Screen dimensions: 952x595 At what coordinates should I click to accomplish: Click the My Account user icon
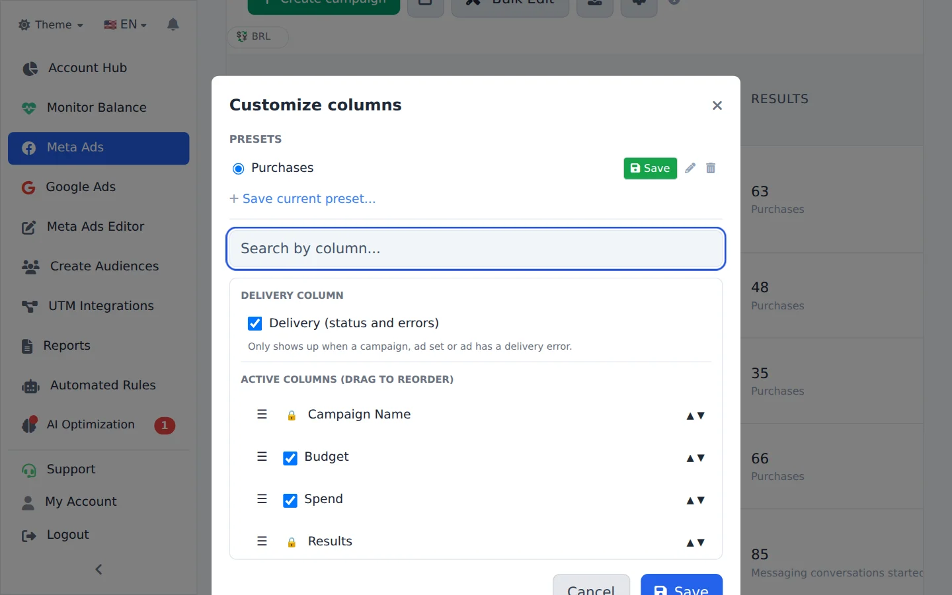coord(28,502)
